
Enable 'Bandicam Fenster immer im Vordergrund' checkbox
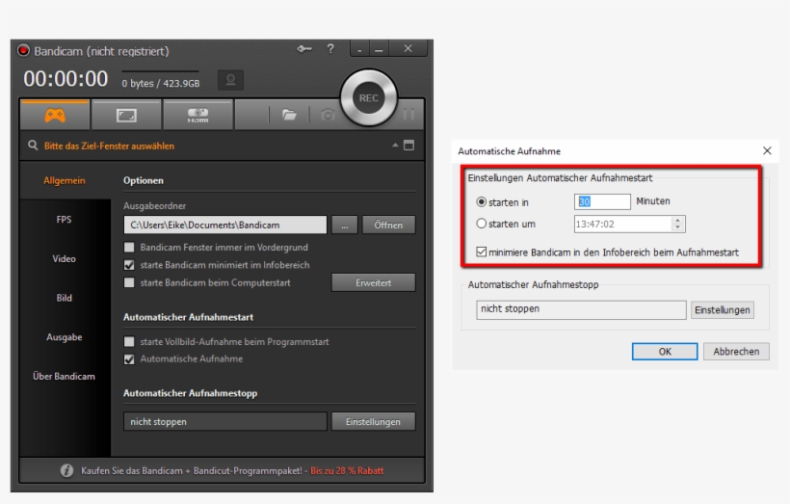point(130,248)
